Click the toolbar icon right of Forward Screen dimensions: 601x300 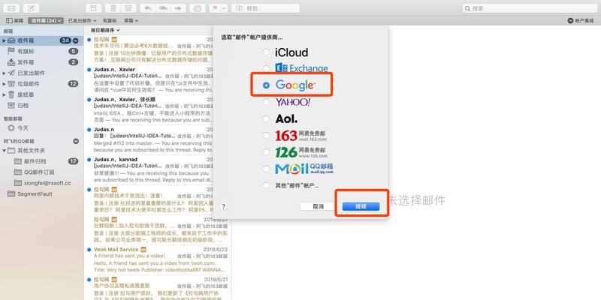point(198,8)
